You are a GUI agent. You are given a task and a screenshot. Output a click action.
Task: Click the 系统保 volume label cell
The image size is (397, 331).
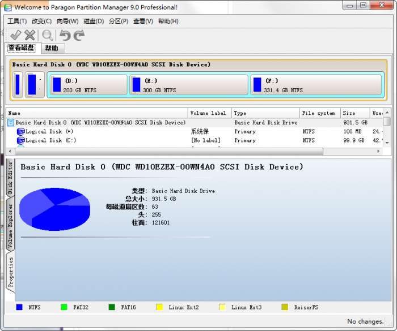click(200, 132)
